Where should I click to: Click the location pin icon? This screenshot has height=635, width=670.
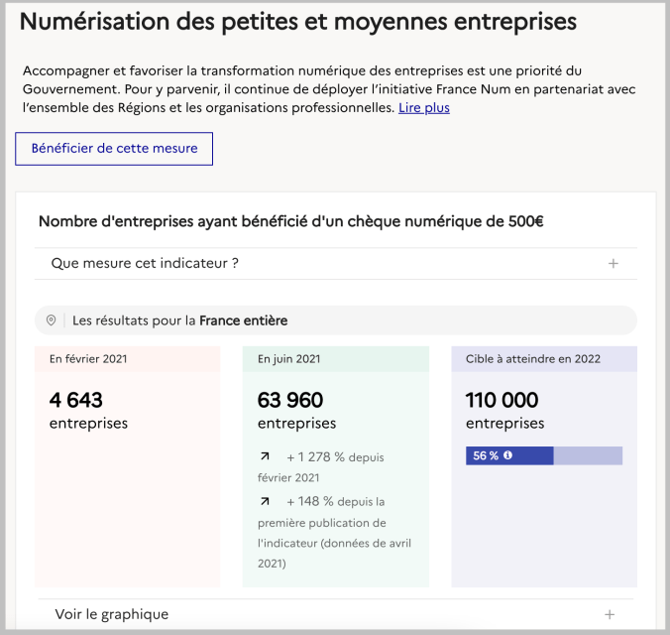click(x=51, y=320)
